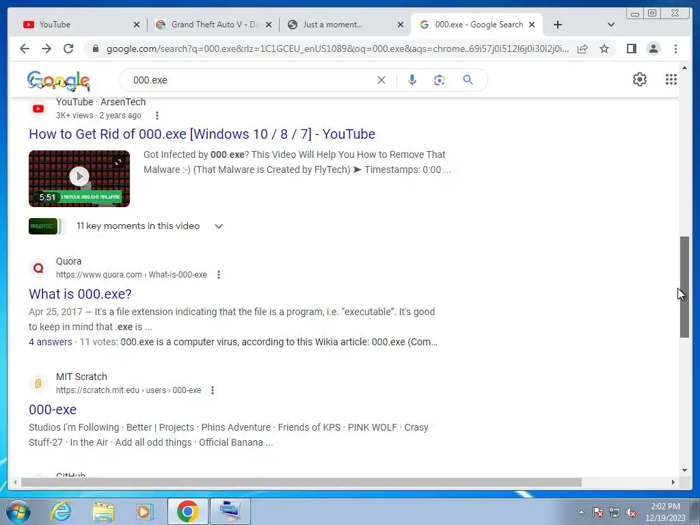Click the scroll down arrow
This screenshot has width=700, height=525.
coord(684,470)
